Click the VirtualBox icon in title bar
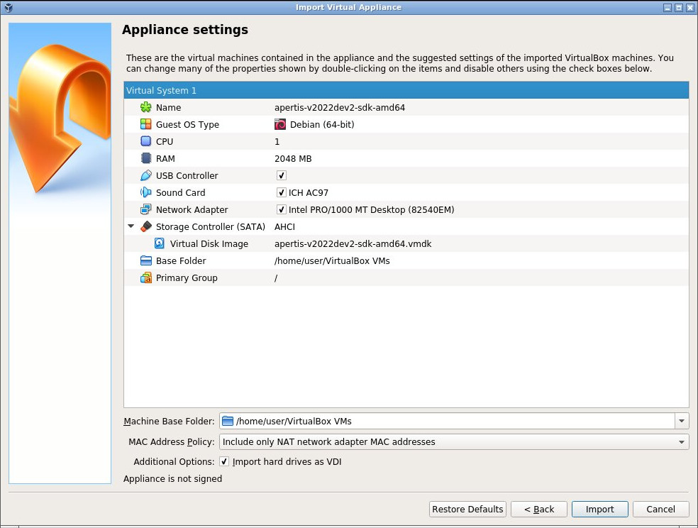The width and height of the screenshot is (698, 528). coord(8,8)
